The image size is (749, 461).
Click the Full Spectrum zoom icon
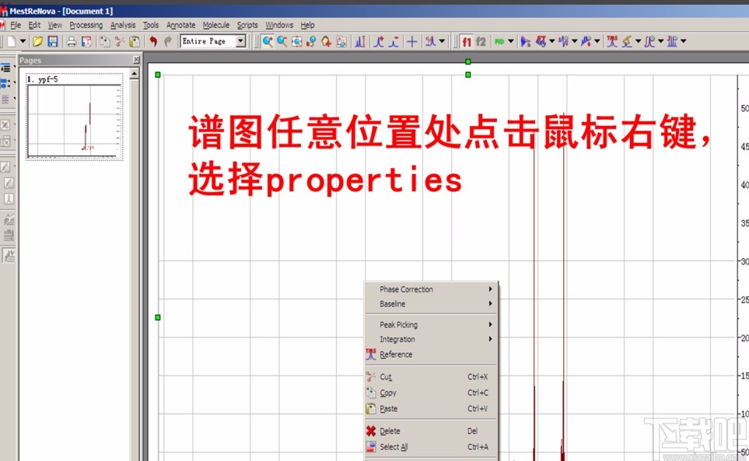296,41
